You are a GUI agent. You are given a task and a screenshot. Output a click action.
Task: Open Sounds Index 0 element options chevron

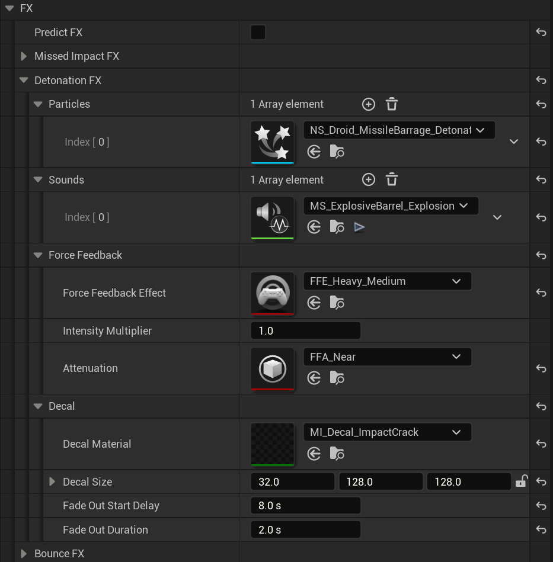pos(497,217)
